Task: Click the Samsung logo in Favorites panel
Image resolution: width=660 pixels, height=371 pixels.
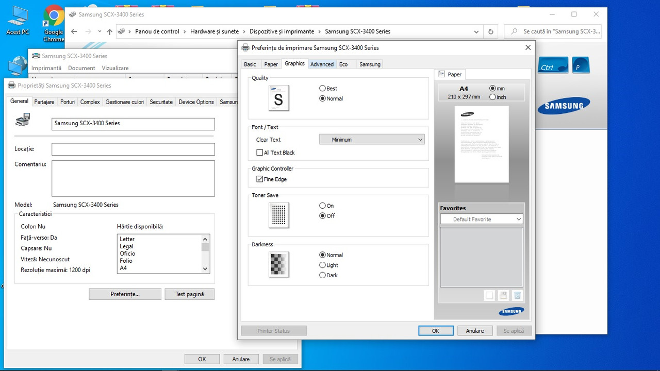Action: click(511, 311)
